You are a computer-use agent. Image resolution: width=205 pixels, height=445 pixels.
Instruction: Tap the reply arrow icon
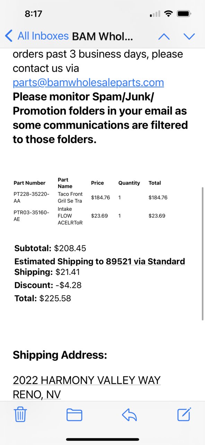click(x=130, y=415)
